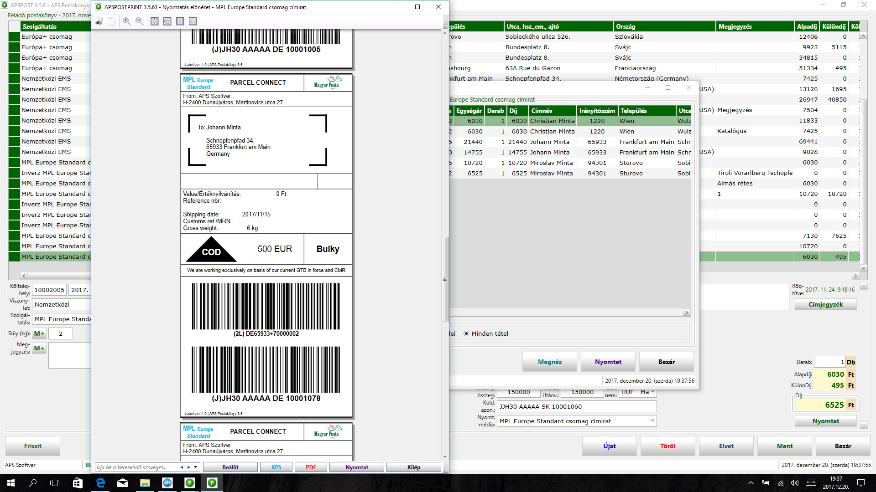Click the PDF export button
This screenshot has width=876, height=492.
pyautogui.click(x=311, y=467)
